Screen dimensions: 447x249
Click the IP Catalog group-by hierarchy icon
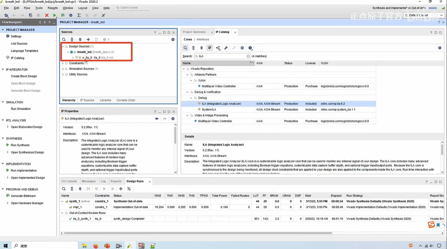(x=218, y=48)
